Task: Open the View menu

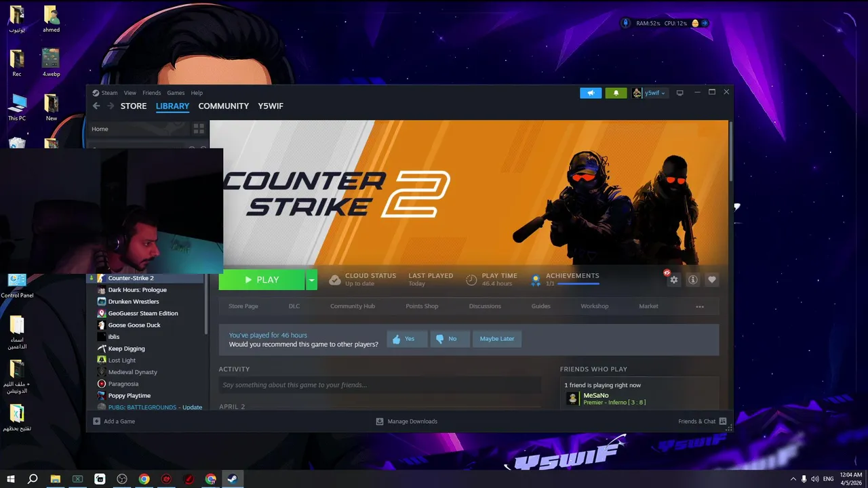Action: [x=130, y=93]
